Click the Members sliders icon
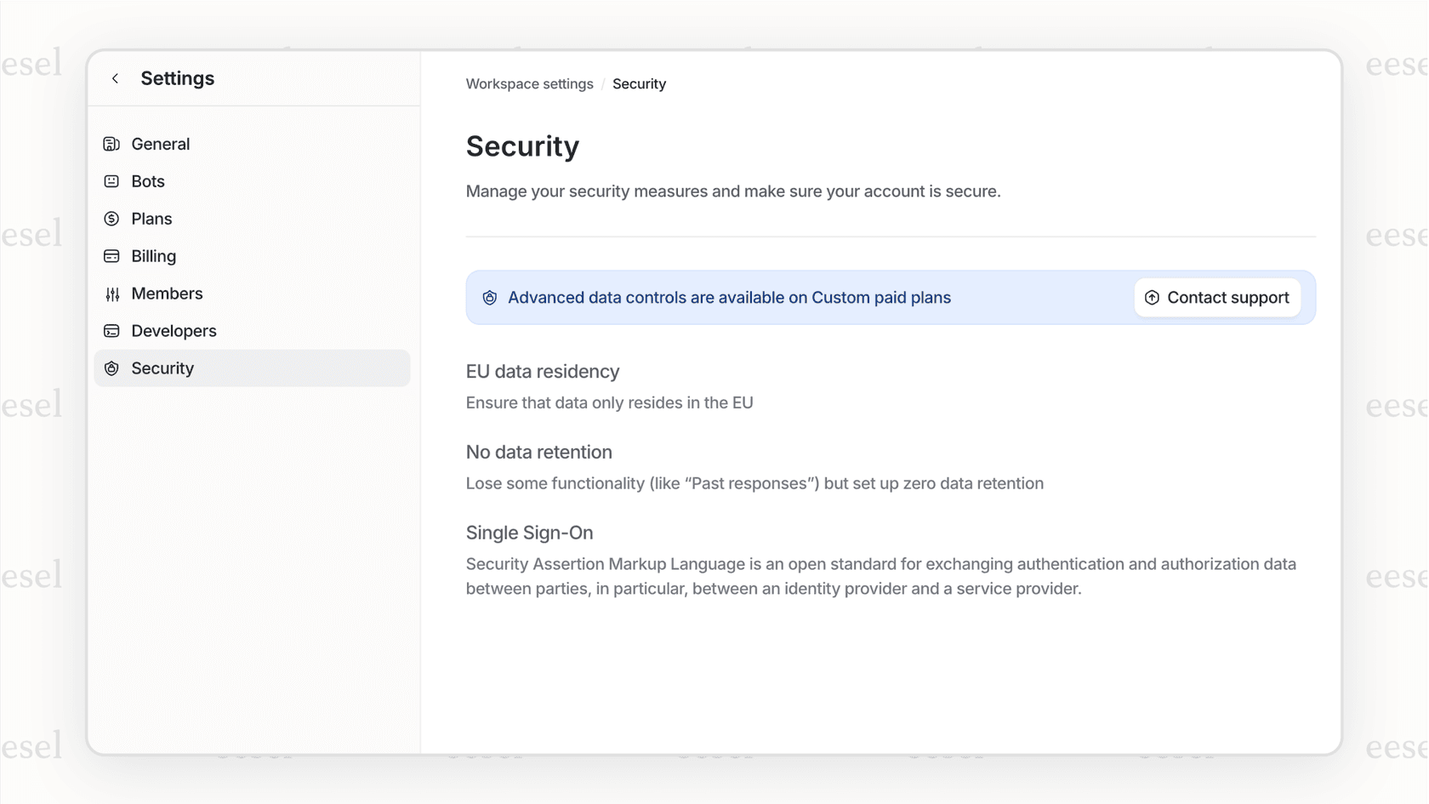1429x804 pixels. [111, 294]
